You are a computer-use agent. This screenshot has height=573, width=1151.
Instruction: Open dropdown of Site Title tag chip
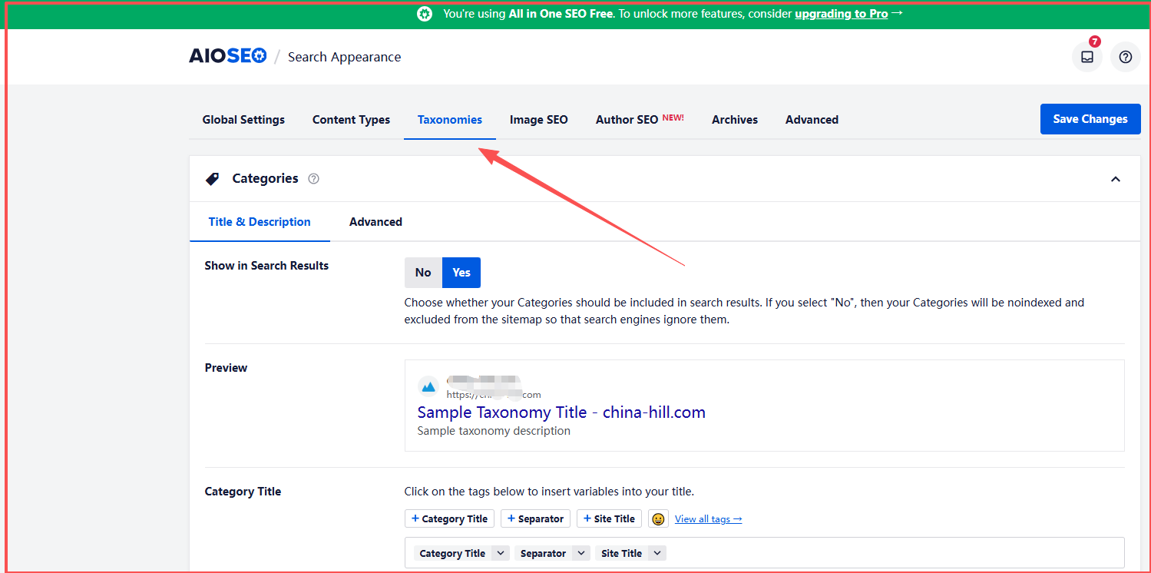tap(657, 553)
